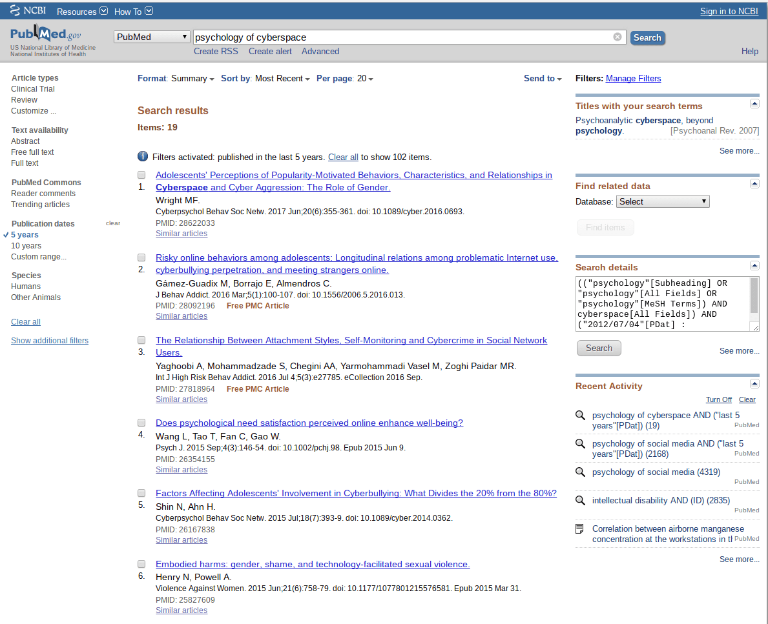
Task: Select checkbox for Risky online behaviors article
Action: 141,257
